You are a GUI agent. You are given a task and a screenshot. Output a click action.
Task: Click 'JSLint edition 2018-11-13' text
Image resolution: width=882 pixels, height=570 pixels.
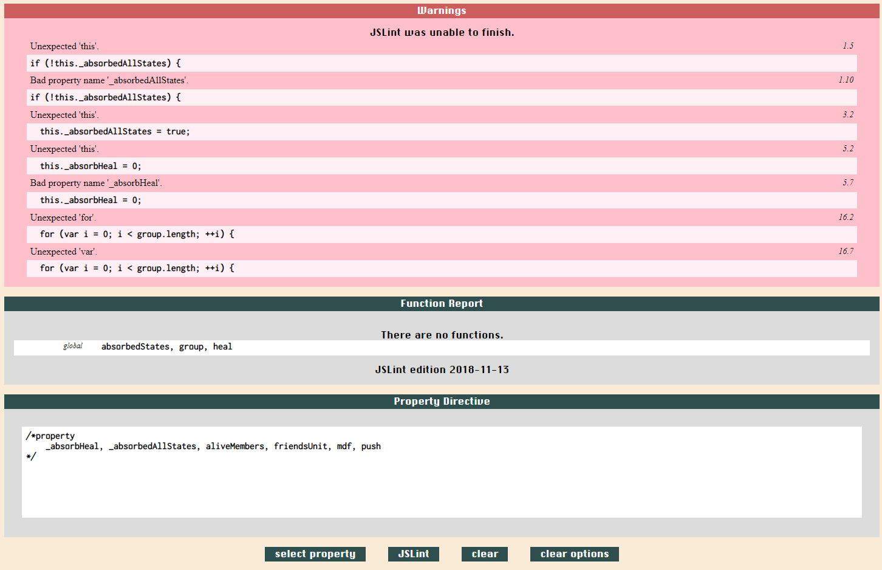[x=442, y=369]
